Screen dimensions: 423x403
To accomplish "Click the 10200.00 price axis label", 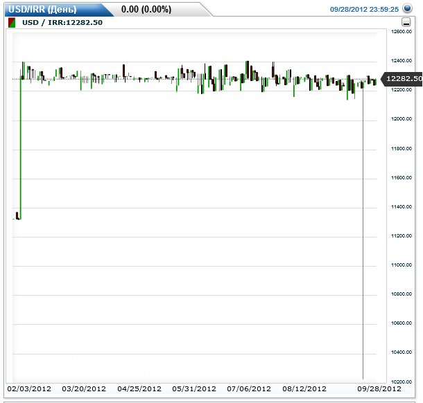I will pyautogui.click(x=402, y=382).
